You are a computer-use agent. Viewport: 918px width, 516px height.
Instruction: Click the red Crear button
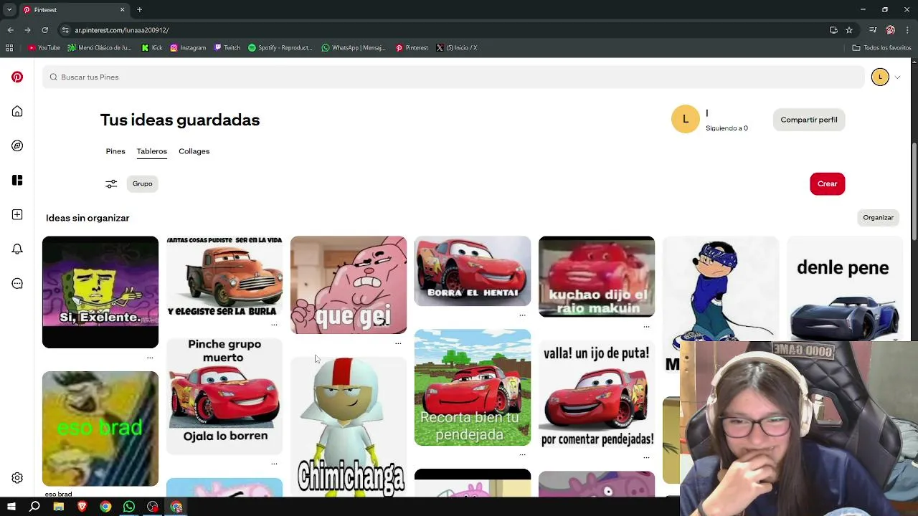827,183
